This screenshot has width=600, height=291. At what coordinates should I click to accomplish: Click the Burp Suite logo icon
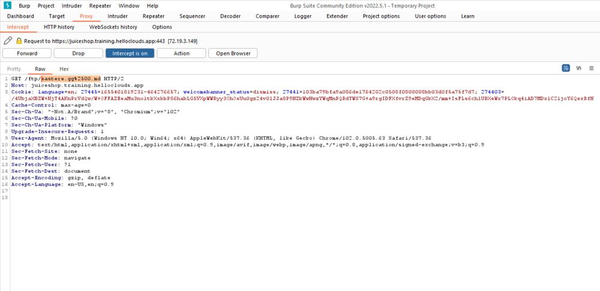pos(7,5)
